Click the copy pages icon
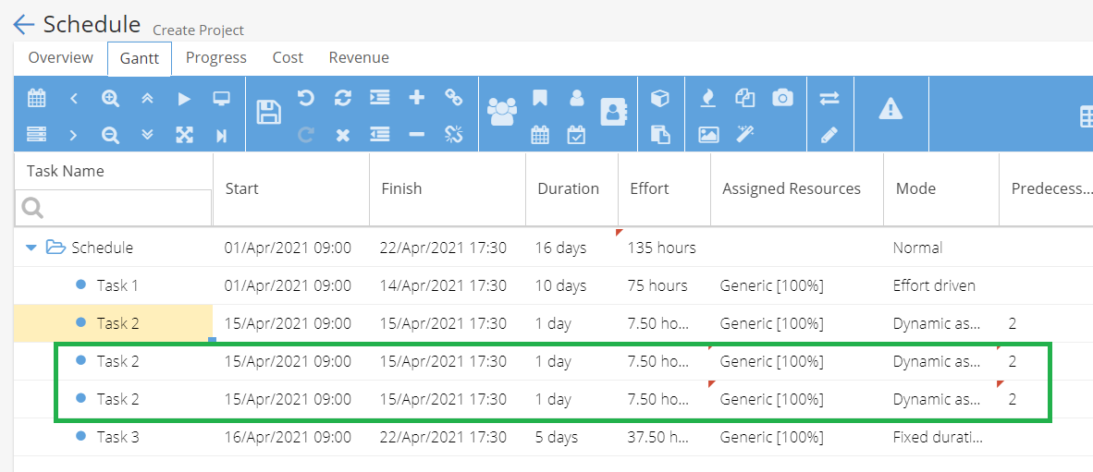The image size is (1093, 472). click(745, 98)
